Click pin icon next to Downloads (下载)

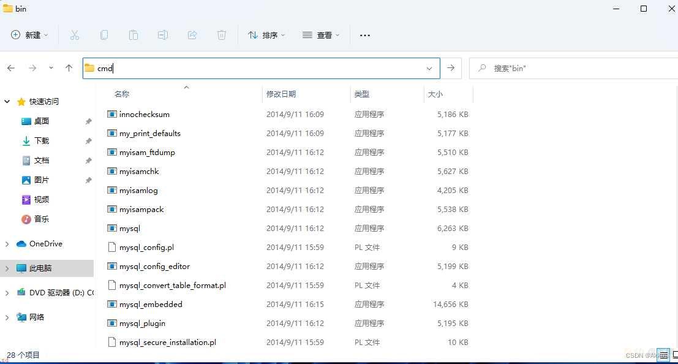(89, 141)
